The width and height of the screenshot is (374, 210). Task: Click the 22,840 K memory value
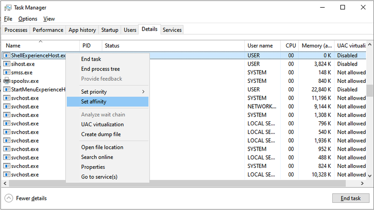(321, 90)
